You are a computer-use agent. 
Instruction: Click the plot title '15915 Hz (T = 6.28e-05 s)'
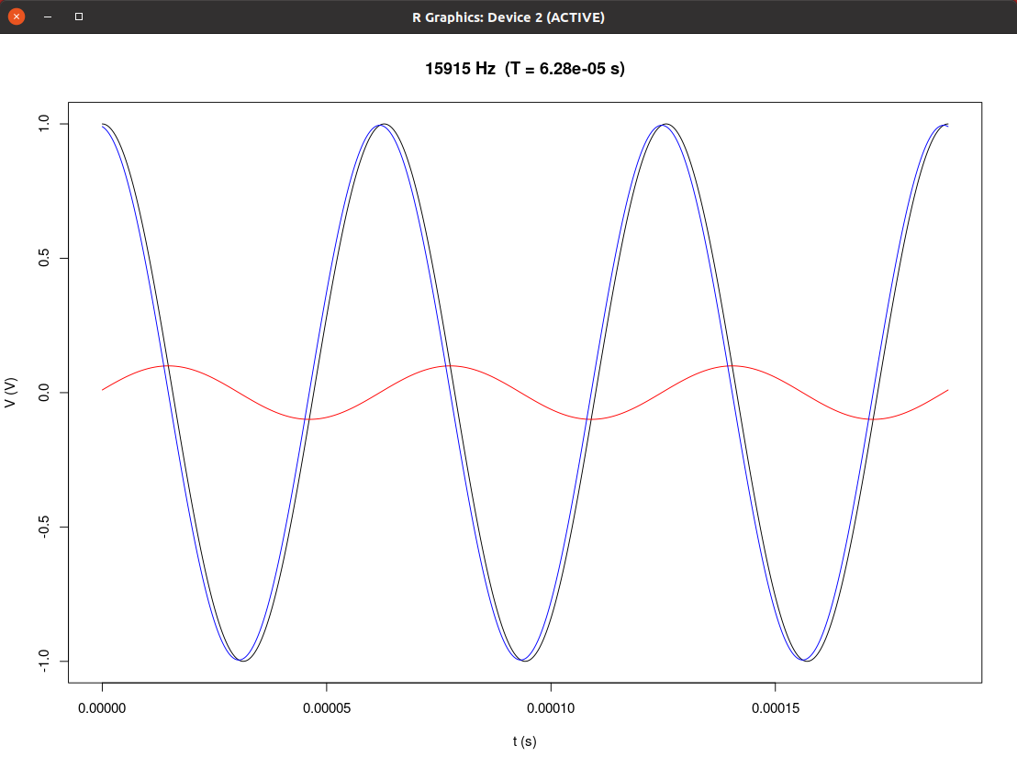pos(524,69)
